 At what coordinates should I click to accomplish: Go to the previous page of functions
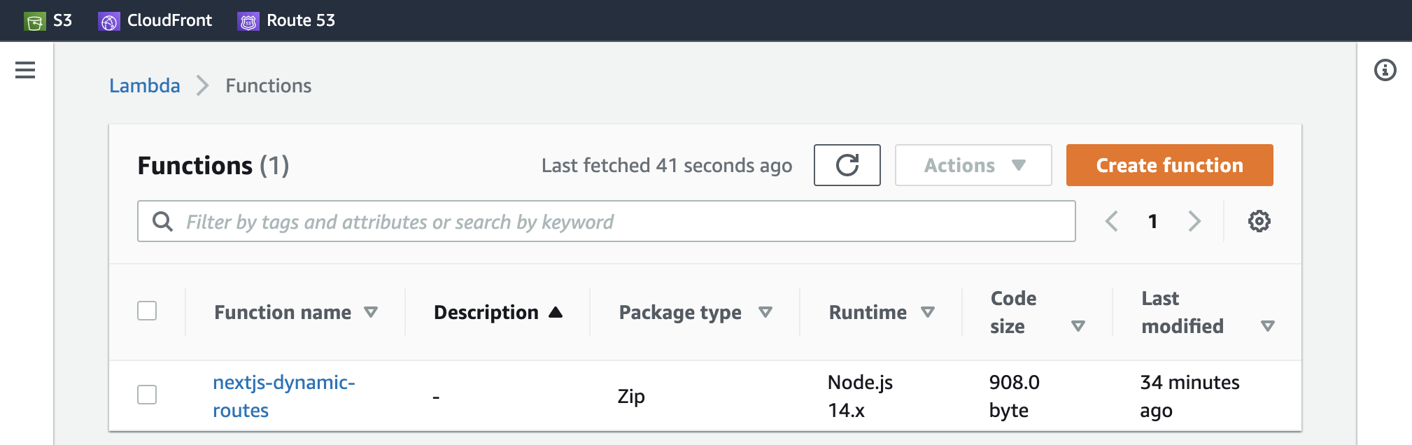(x=1112, y=221)
